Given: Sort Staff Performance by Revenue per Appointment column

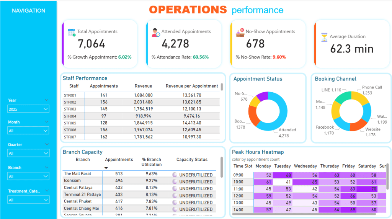Looking at the screenshot, I should pyautogui.click(x=191, y=86).
